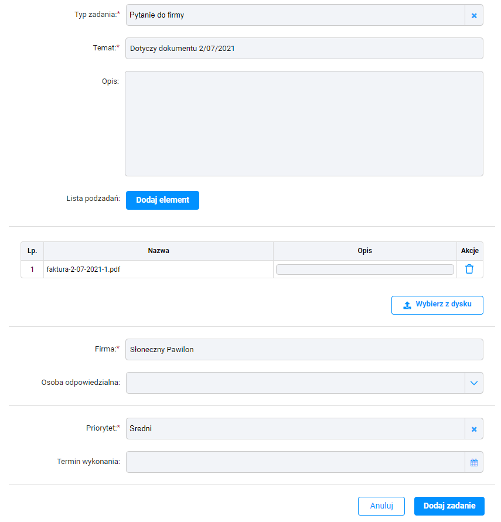Click the Termin wykonania date input
Viewport: 501px width, 522px height.
[x=295, y=462]
